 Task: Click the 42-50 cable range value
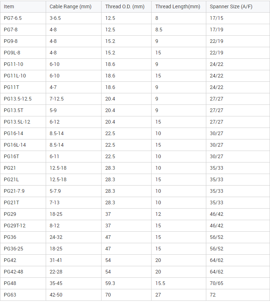click(x=56, y=295)
